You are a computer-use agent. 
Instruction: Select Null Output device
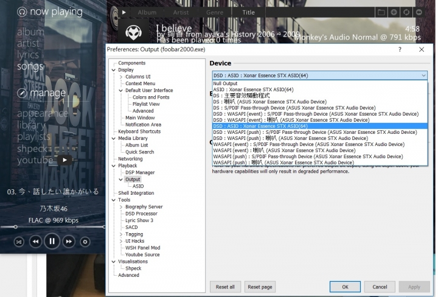pyautogui.click(x=319, y=83)
